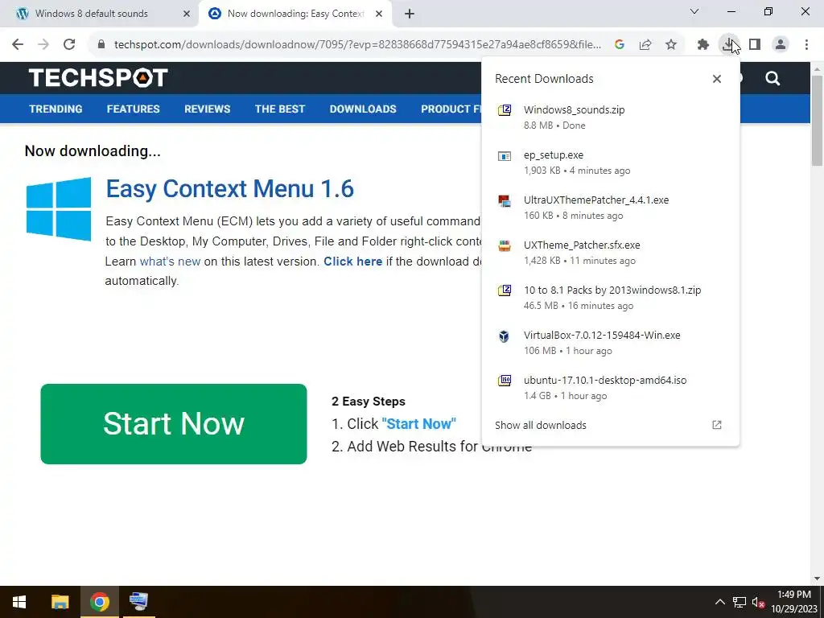
Task: Open TRENDING navigation item
Action: [x=56, y=109]
